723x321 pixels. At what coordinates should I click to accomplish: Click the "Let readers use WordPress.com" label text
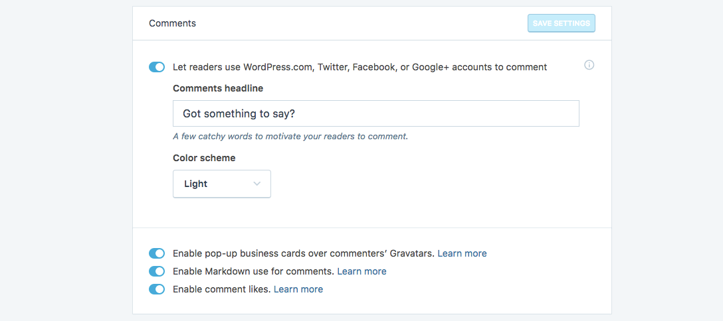point(360,67)
